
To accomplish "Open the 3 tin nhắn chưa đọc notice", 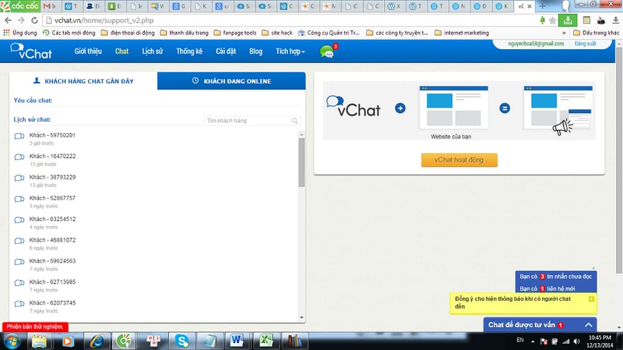I will [555, 277].
